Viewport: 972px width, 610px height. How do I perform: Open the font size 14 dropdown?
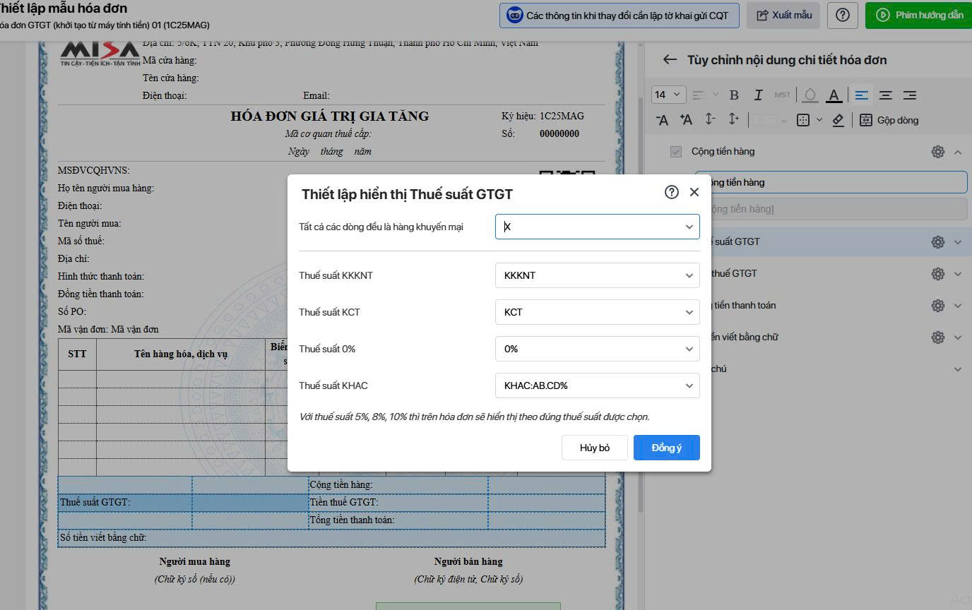coord(668,95)
